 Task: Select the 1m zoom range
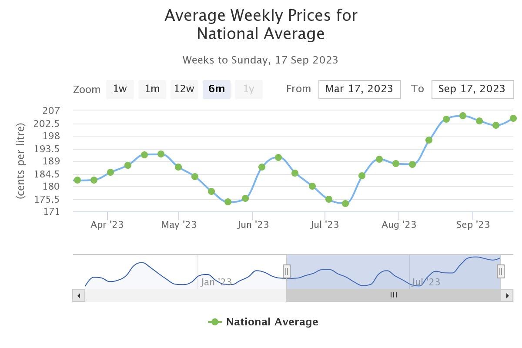152,89
